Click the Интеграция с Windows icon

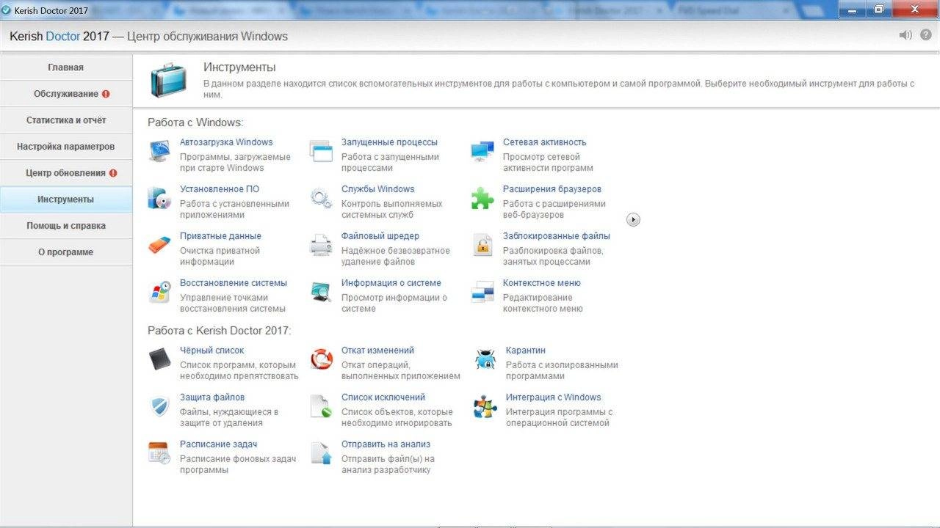click(x=485, y=406)
